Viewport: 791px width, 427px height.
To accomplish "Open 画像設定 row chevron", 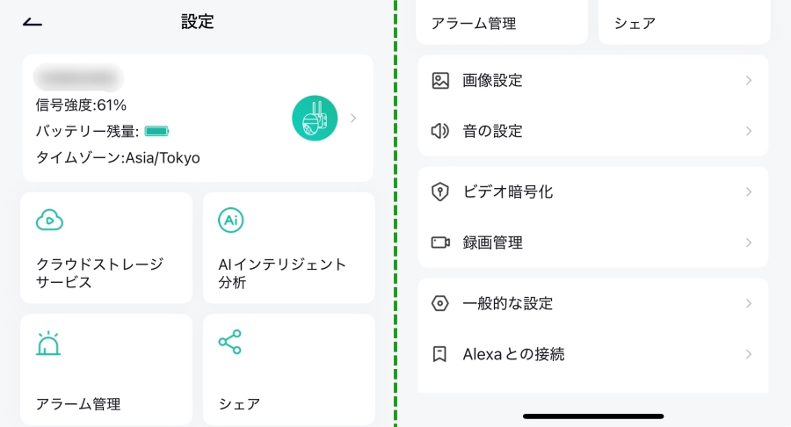I will (749, 81).
